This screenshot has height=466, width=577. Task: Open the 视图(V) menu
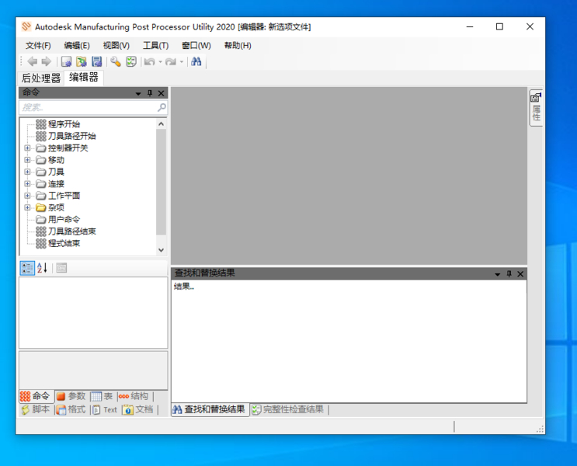(116, 46)
